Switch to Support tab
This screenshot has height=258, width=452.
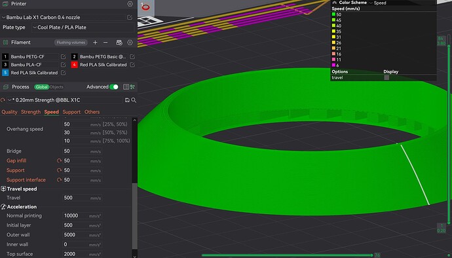71,112
